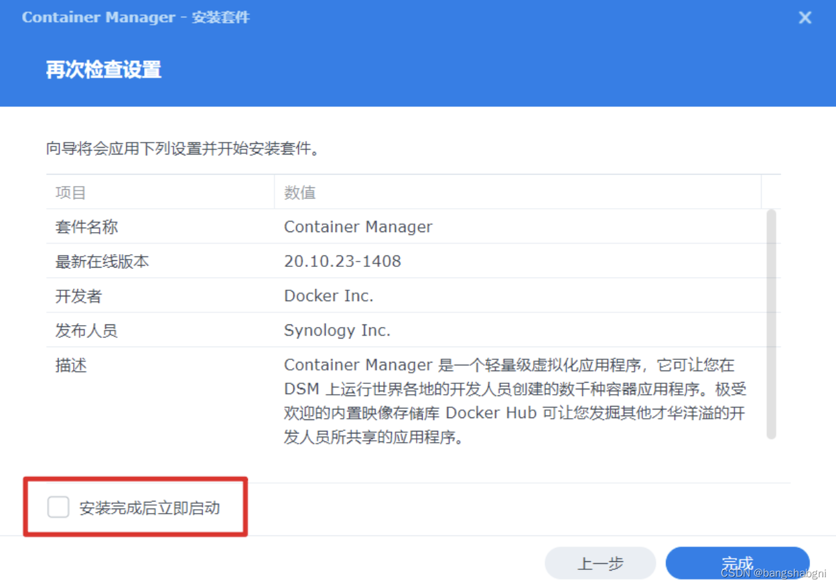The width and height of the screenshot is (836, 586).
Task: Click the 数值 column header
Action: (517, 193)
